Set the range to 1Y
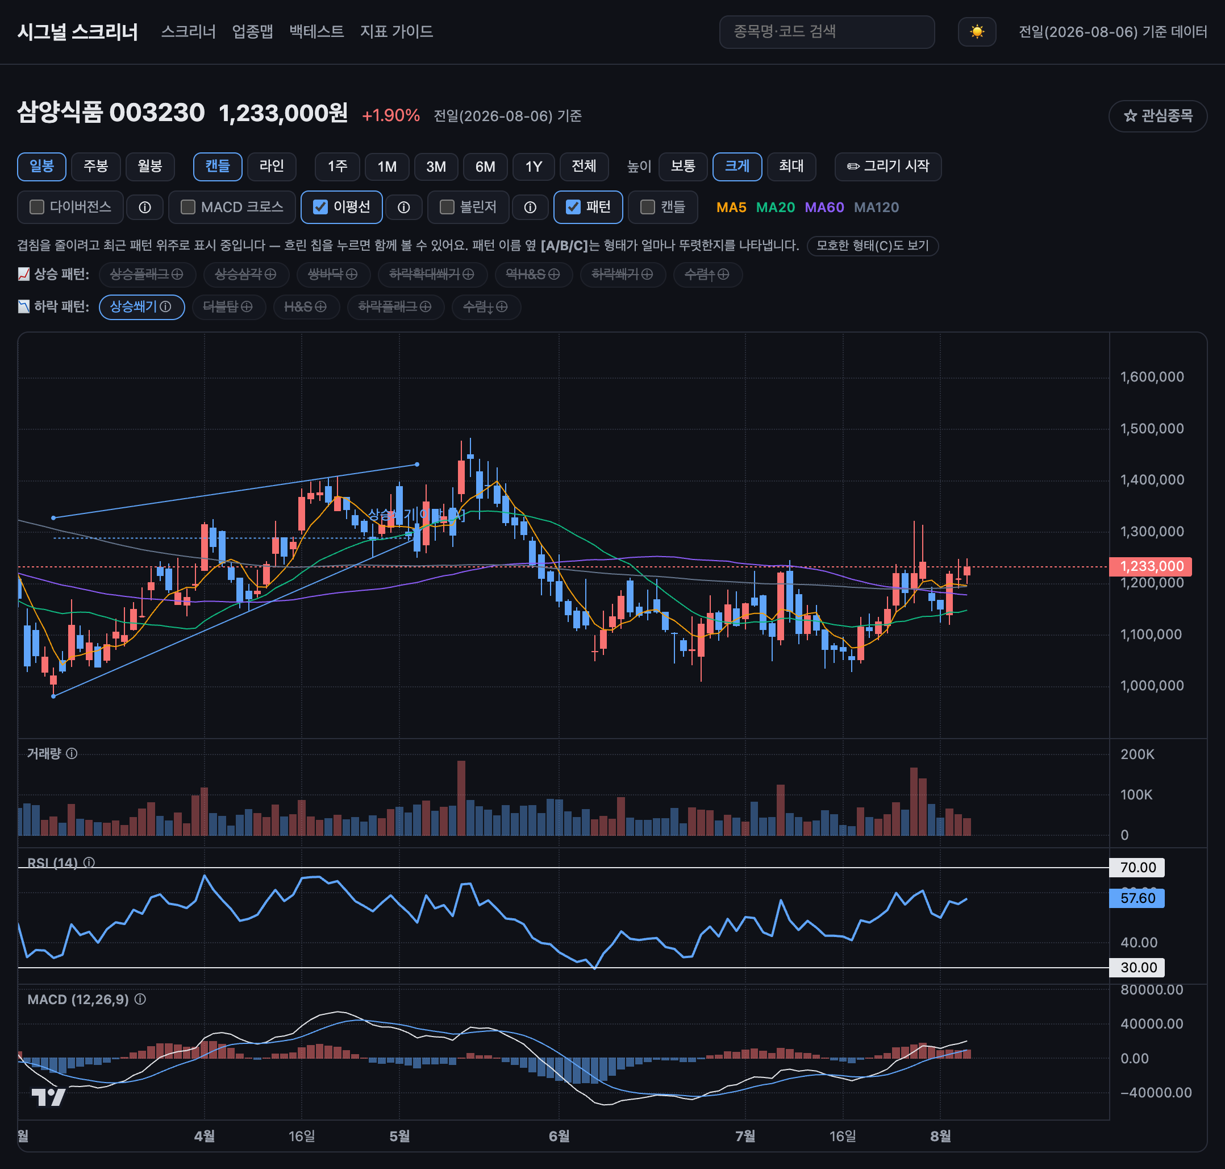 pyautogui.click(x=534, y=167)
